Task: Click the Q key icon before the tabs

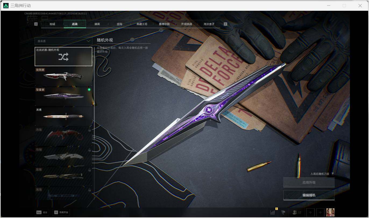Action: tap(36, 24)
